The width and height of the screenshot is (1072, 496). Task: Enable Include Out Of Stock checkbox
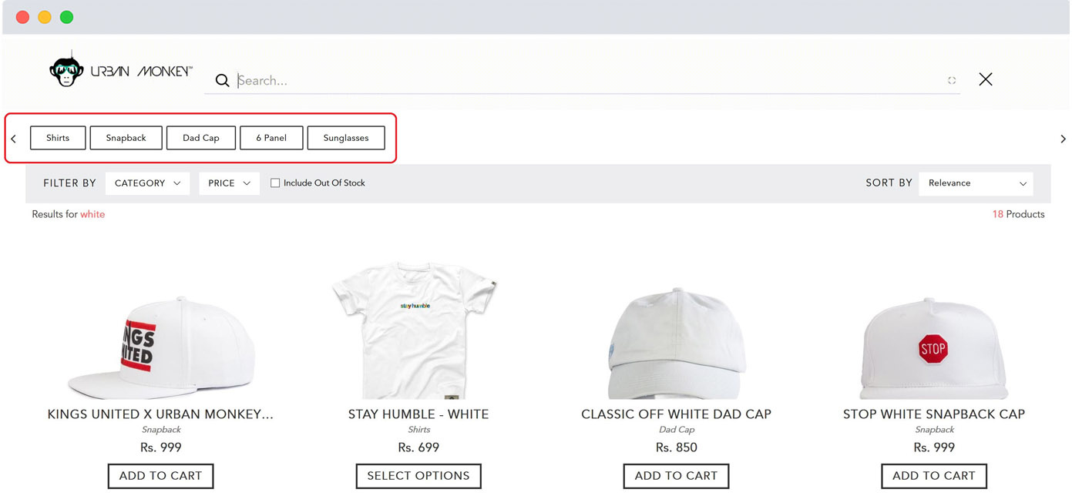pyautogui.click(x=275, y=183)
